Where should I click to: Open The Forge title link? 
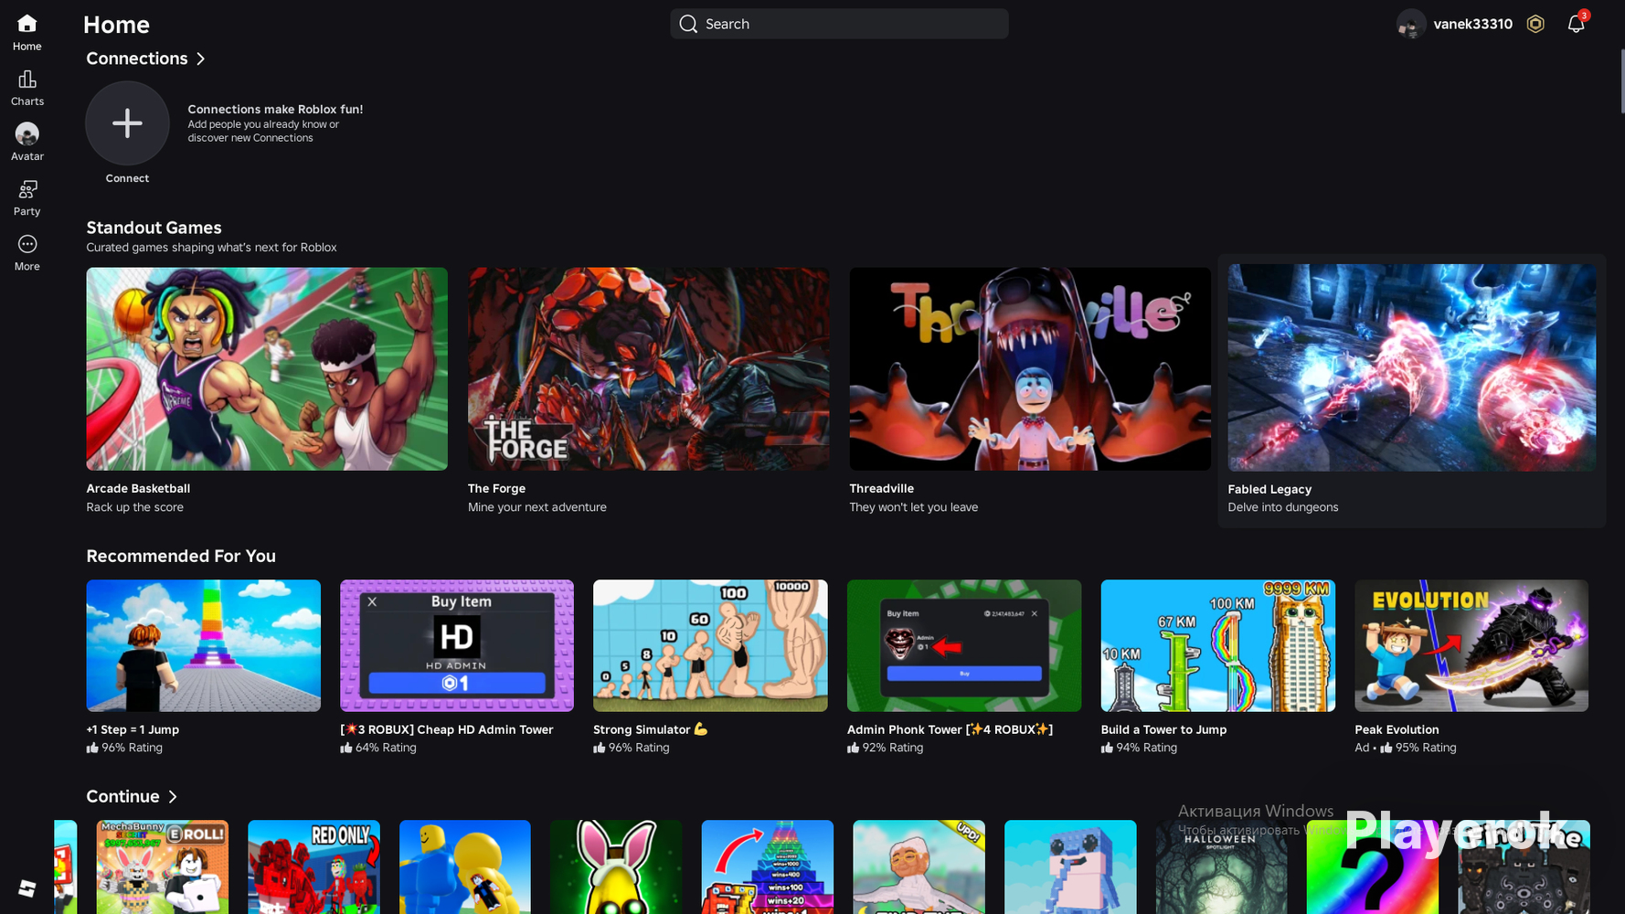pos(496,489)
